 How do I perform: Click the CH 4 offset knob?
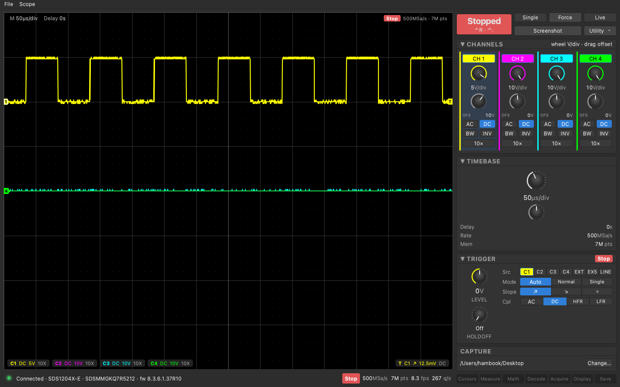pyautogui.click(x=595, y=101)
